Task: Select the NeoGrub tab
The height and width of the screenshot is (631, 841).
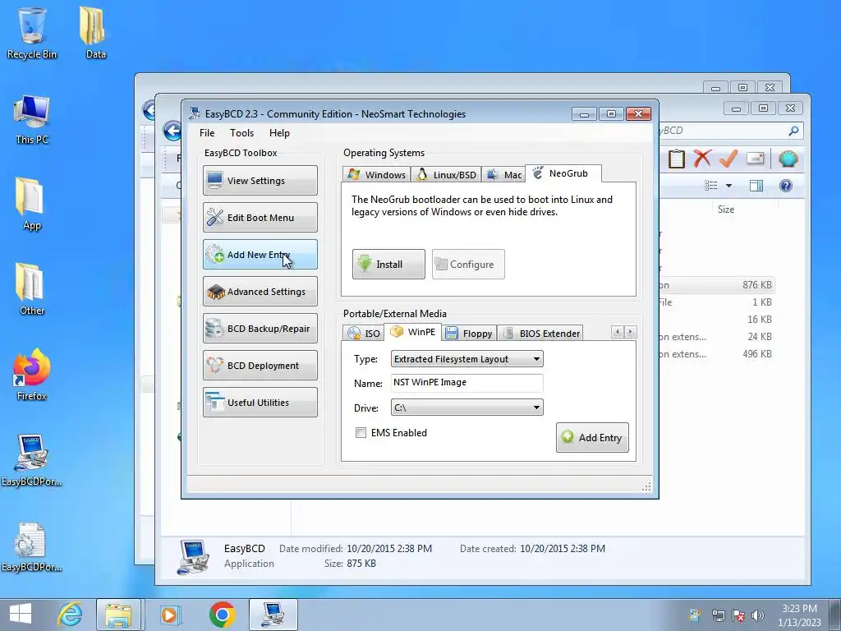Action: coord(563,173)
